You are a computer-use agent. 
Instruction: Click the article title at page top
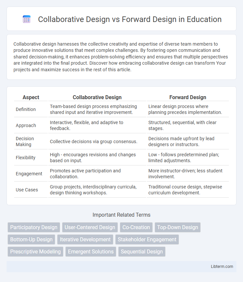click(130, 19)
